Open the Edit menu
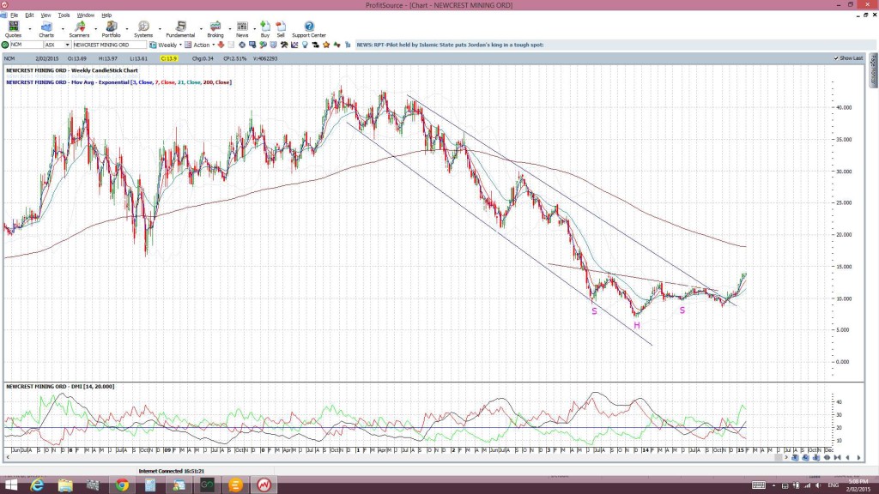The image size is (879, 494). click(x=29, y=15)
